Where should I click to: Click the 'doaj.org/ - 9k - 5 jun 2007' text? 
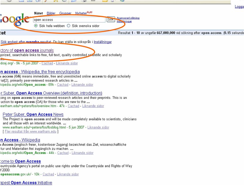19,63
